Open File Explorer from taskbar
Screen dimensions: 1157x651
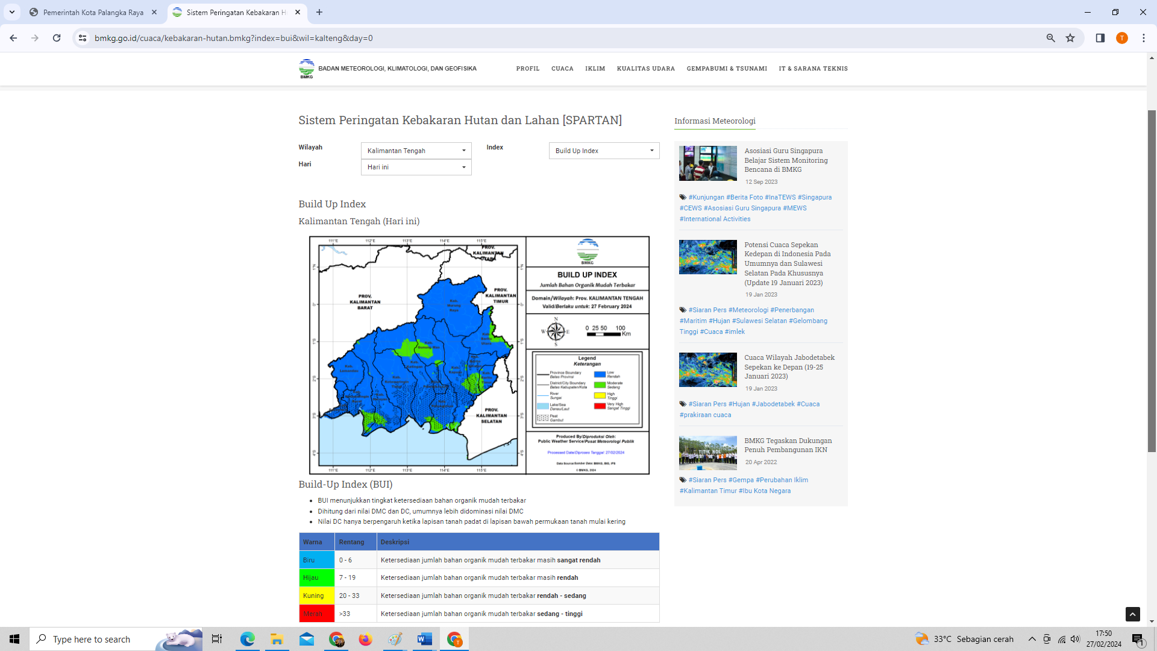pyautogui.click(x=277, y=639)
